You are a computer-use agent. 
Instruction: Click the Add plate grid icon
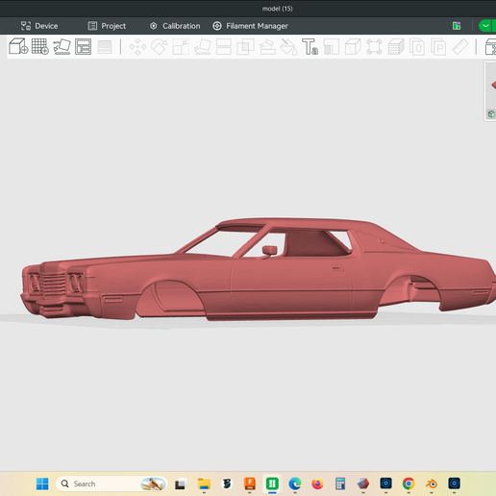pos(40,46)
